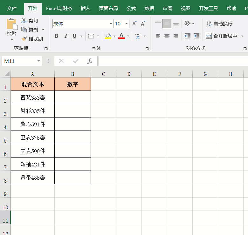Viewport: 248px width, 235px height.
Task: Toggle bold formatting
Action: coord(57,36)
